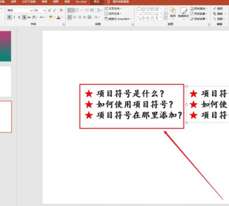The width and height of the screenshot is (229, 206).
Task: Select the gradient slide thumbnail in panel
Action: click(5, 46)
